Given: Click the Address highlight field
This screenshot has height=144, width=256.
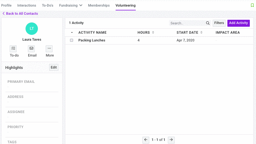Looking at the screenshot, I should click(x=32, y=99).
